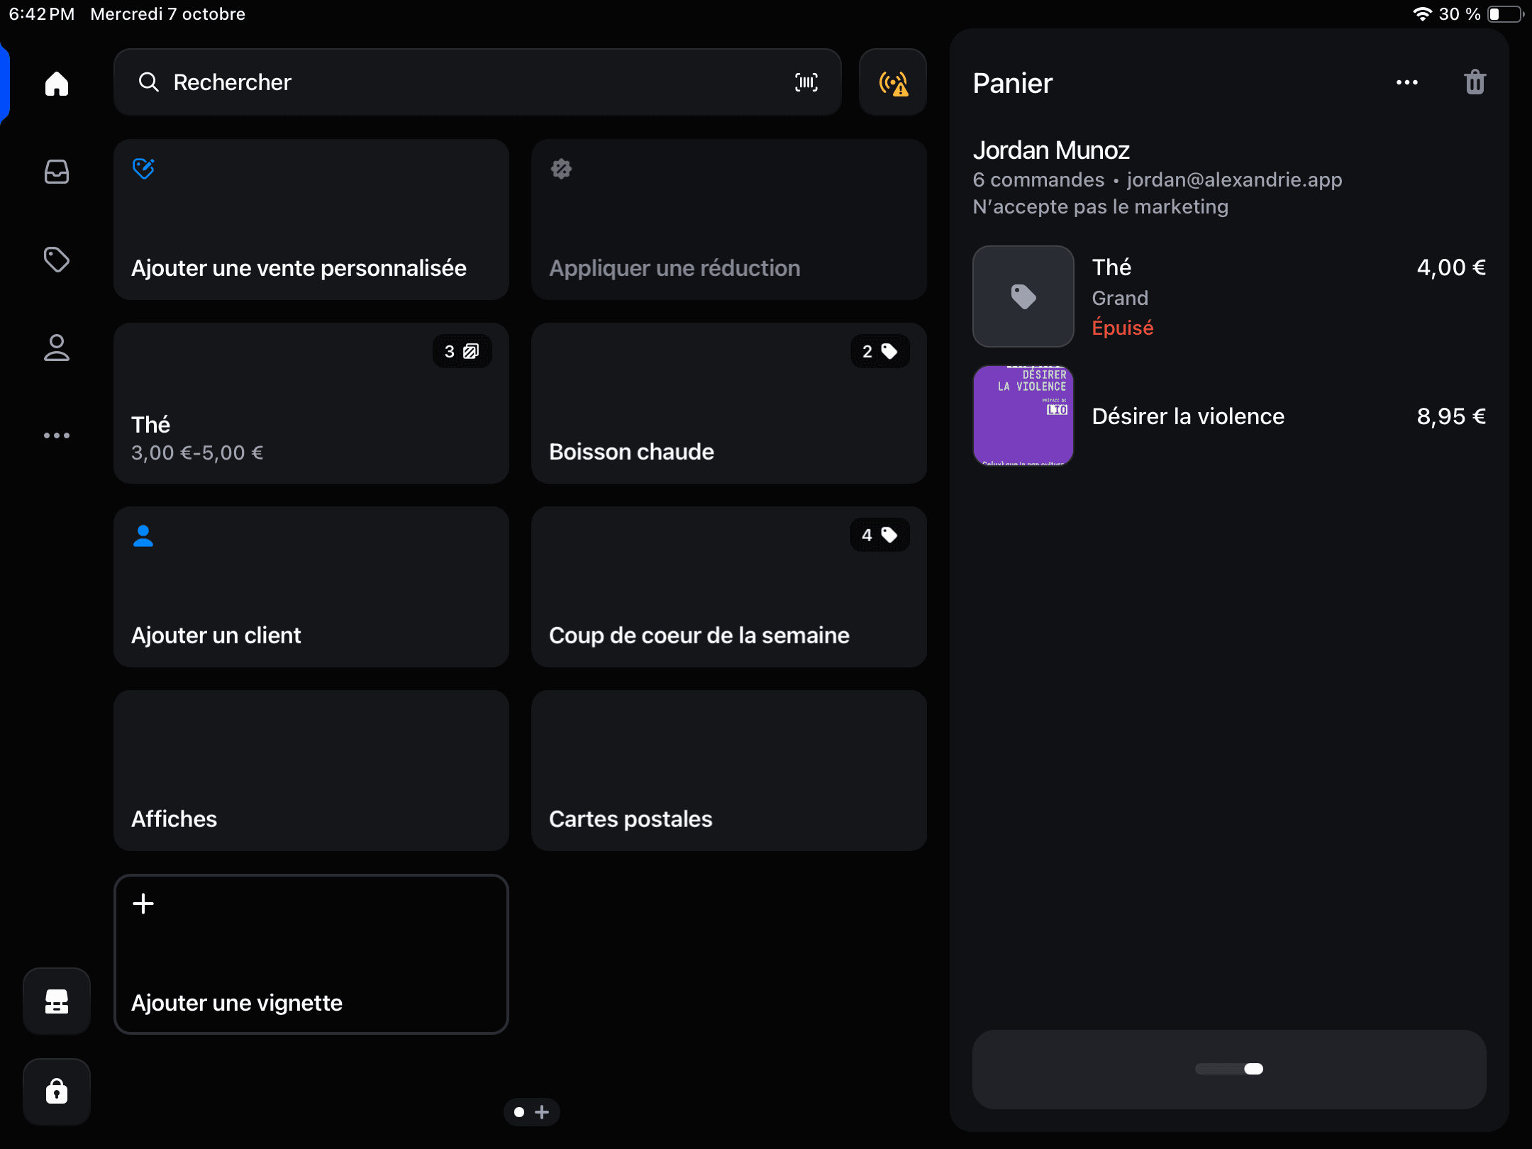Open the Orders inbox icon

pos(57,172)
